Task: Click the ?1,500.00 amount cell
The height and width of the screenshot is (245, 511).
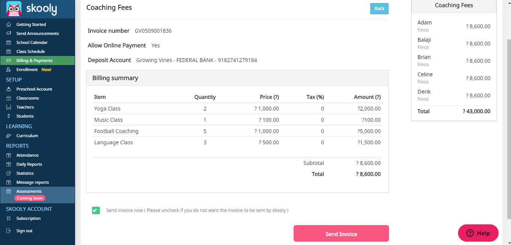Action: click(369, 142)
